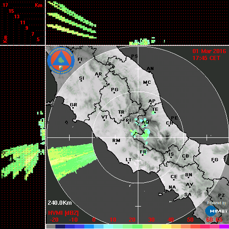
Task: Click the 17 Km altitude scale label
Action: tap(5, 5)
